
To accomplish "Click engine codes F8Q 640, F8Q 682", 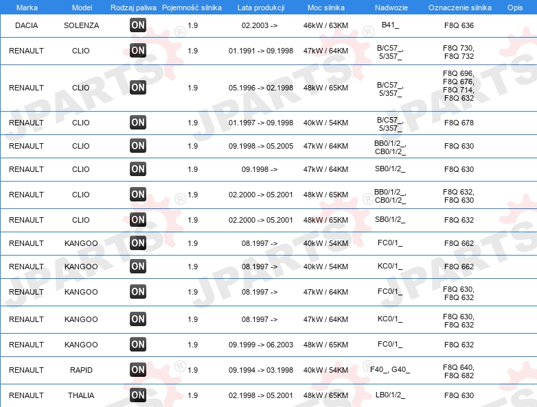I will click(x=459, y=371).
